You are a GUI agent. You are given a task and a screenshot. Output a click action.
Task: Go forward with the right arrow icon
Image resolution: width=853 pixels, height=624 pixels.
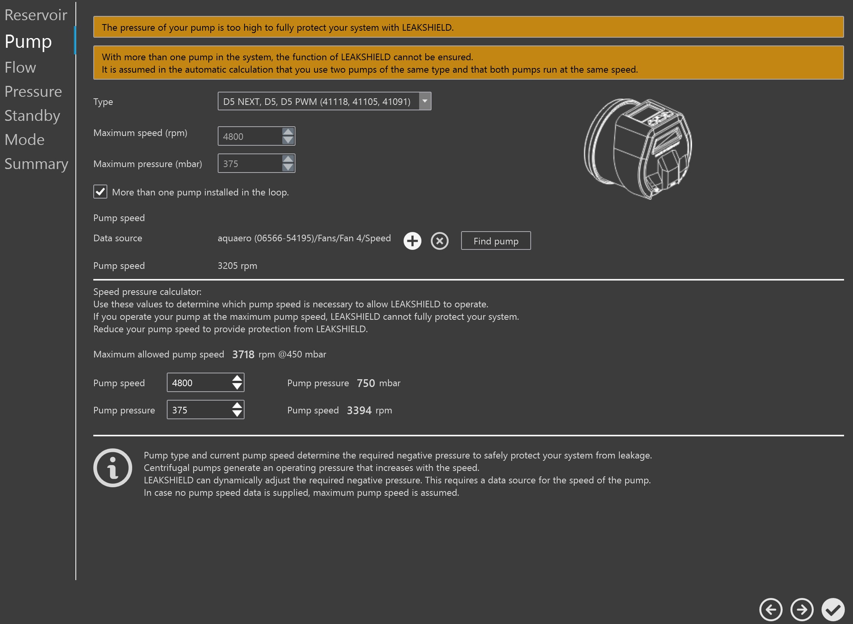802,609
